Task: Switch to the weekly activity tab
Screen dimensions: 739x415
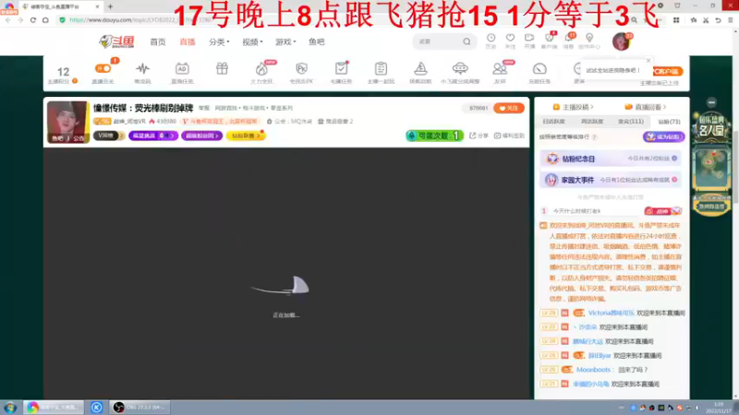Action: 592,122
